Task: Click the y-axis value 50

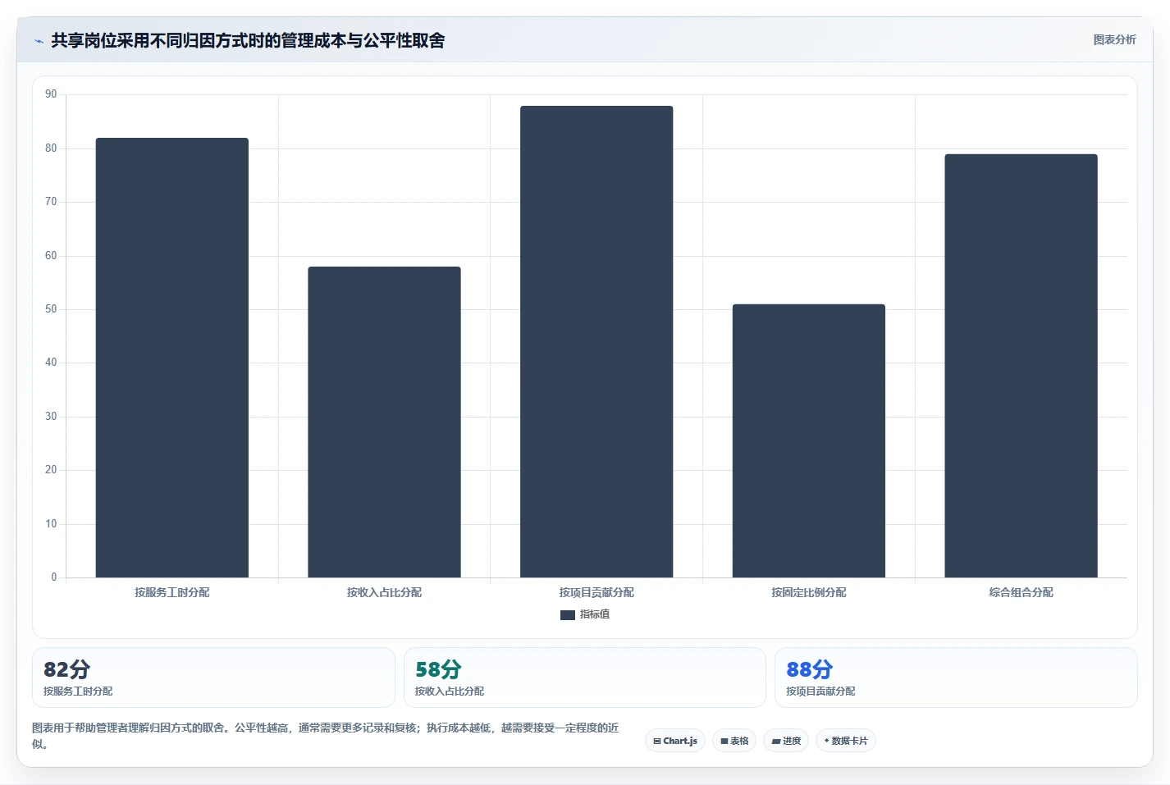Action: (x=51, y=309)
